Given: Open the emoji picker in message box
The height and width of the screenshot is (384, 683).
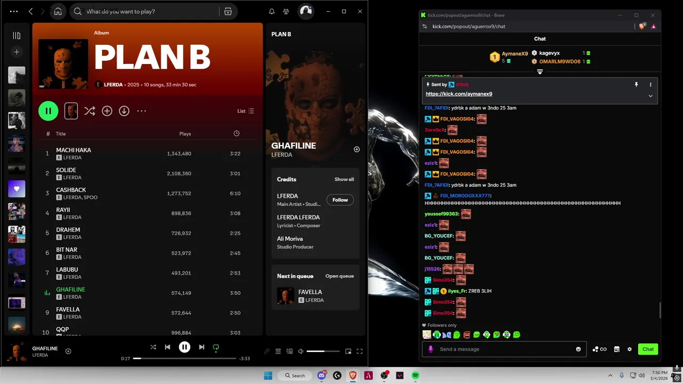Looking at the screenshot, I should (578, 349).
